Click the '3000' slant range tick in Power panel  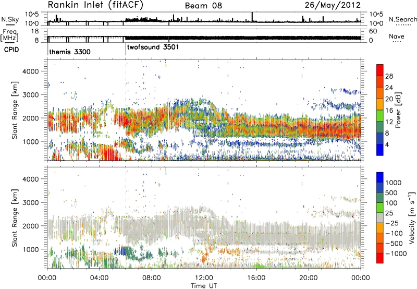(x=30, y=95)
